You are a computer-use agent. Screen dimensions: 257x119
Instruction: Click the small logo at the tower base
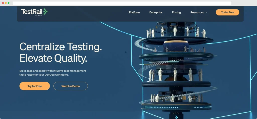click(176, 117)
